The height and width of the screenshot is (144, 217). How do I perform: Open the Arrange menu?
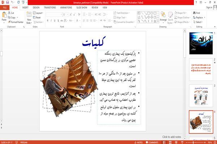coord(163,17)
